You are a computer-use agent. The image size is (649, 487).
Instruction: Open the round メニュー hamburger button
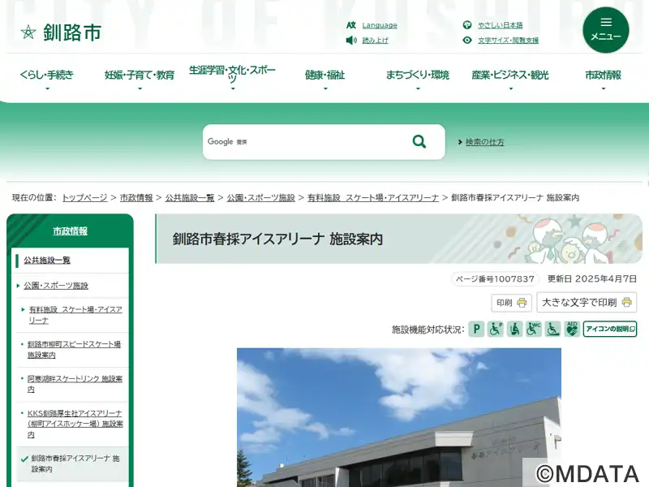[x=606, y=30]
